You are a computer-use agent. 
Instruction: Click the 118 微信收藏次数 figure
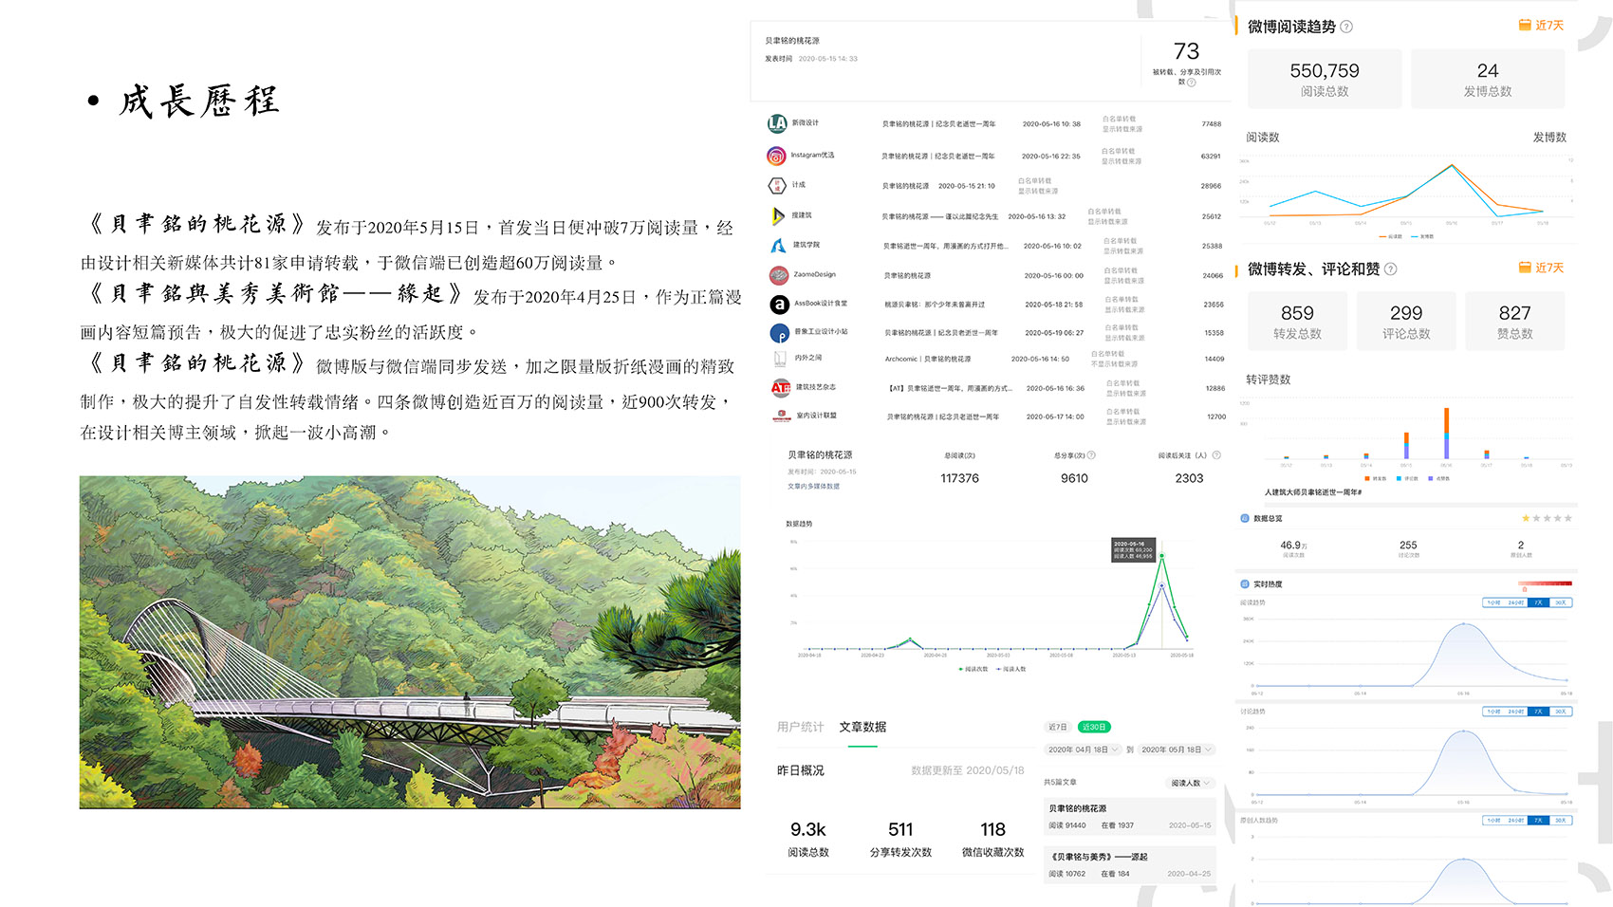pyautogui.click(x=993, y=830)
